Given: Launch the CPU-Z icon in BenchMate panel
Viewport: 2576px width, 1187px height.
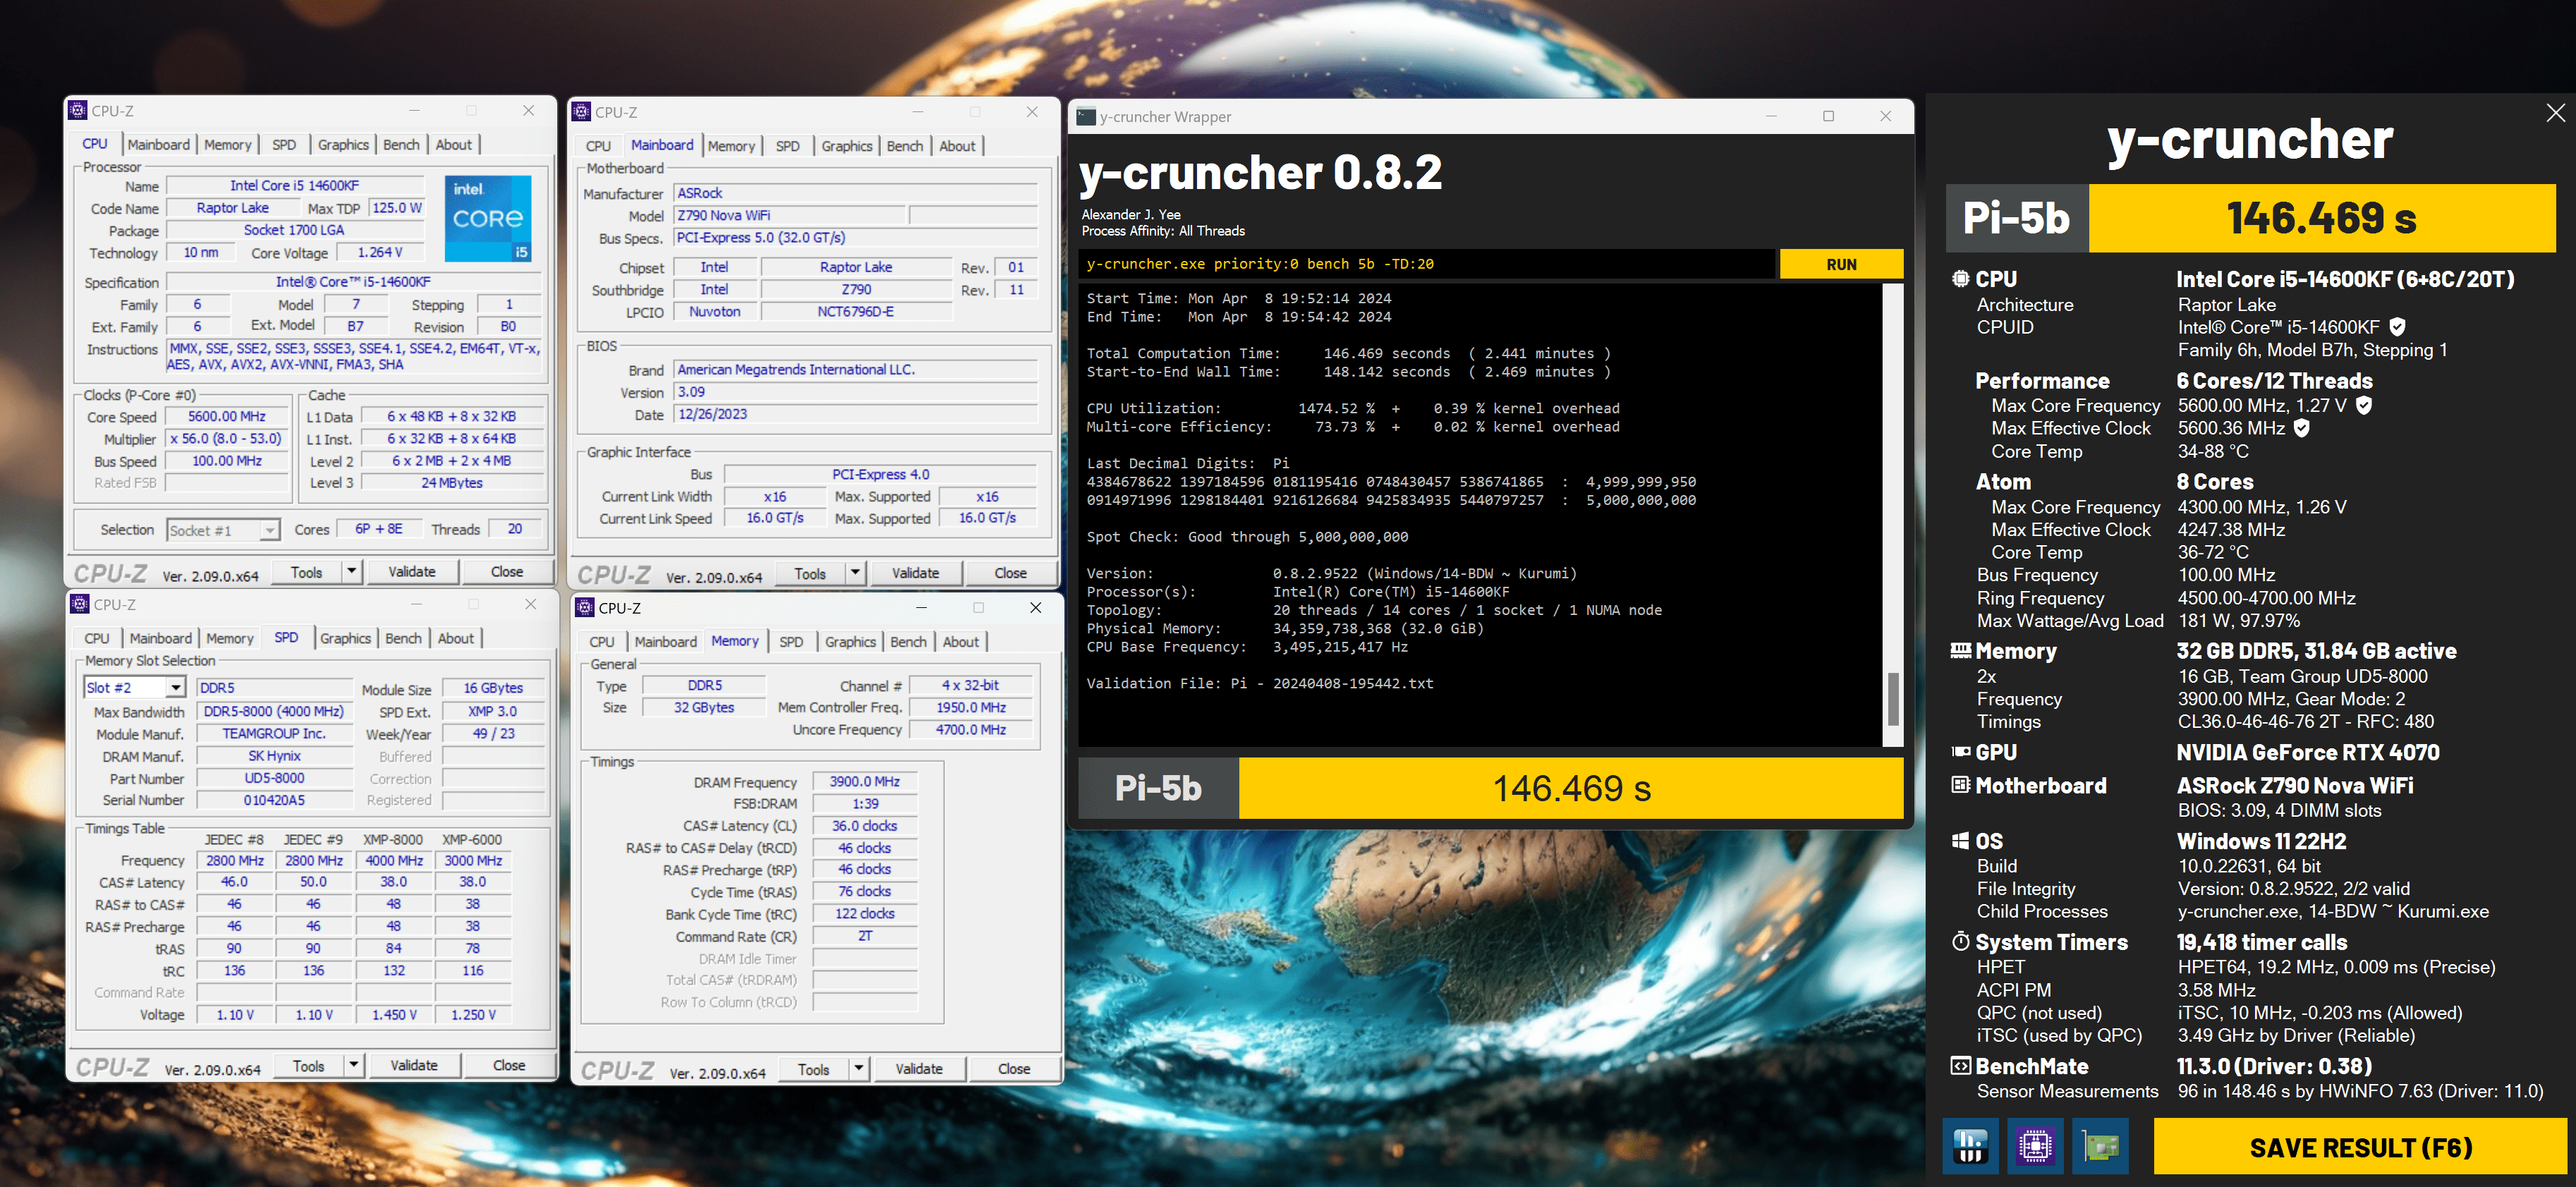Looking at the screenshot, I should 2035,1146.
